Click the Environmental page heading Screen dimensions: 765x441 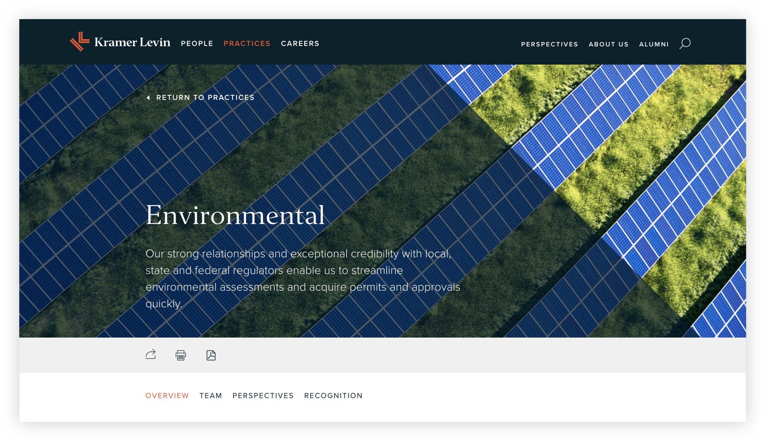[235, 215]
